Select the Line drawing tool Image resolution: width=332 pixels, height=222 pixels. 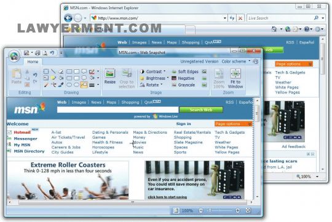click(x=53, y=71)
